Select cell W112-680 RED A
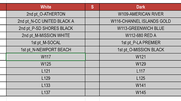This screenshot has width=181, height=101. tap(140, 35)
